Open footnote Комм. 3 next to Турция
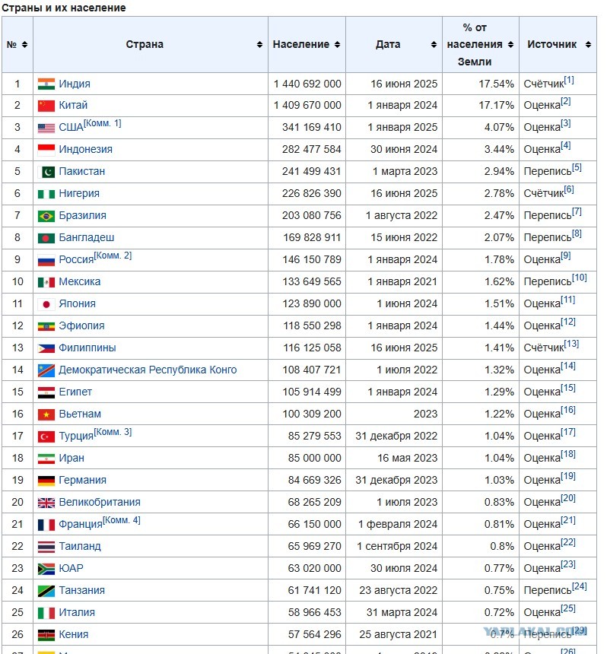 tap(113, 432)
